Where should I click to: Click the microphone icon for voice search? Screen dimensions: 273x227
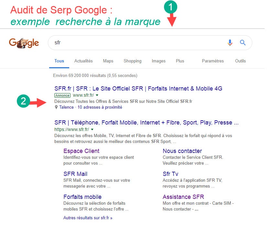[230, 42]
